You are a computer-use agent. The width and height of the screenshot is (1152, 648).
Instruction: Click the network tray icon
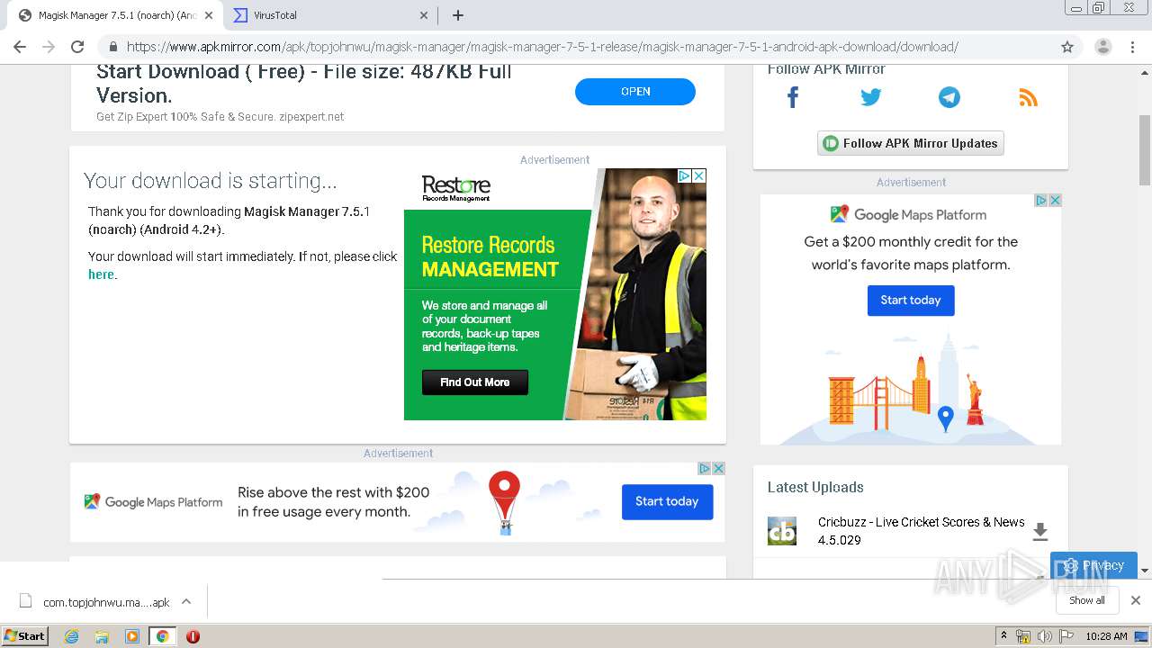[1023, 636]
